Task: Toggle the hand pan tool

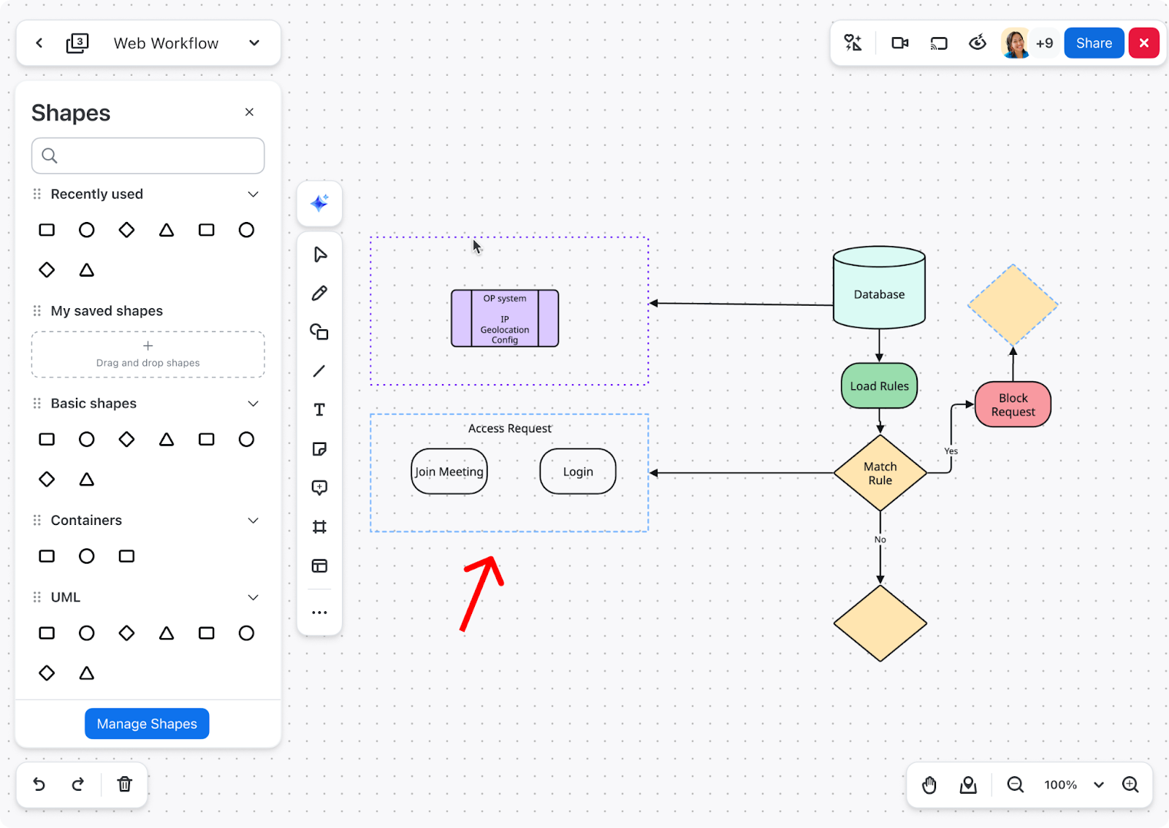Action: tap(929, 785)
